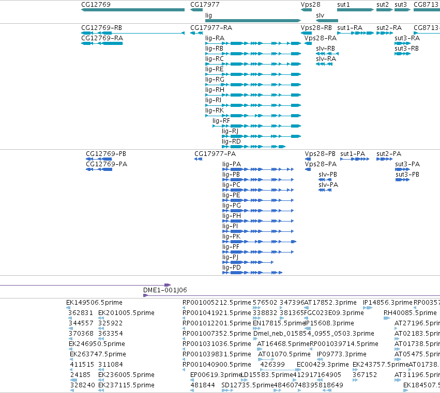
Task: Select the lig-PC protein label
Action: (231, 185)
